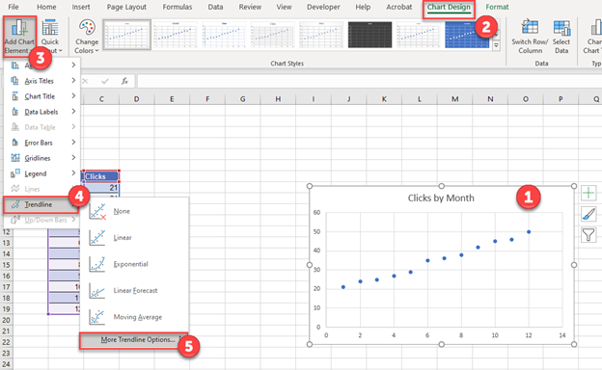
Task: Click the Exponential trendline icon
Action: tap(97, 264)
